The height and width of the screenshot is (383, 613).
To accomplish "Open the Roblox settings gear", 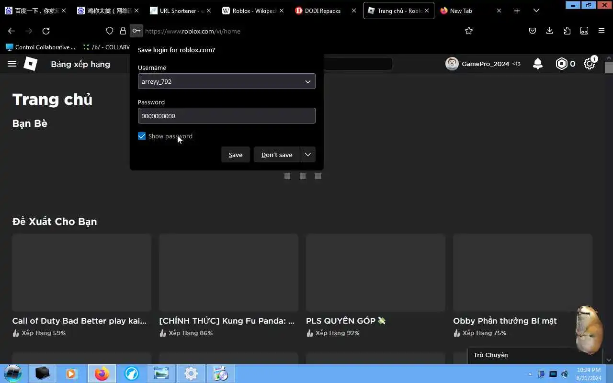I will pos(590,64).
